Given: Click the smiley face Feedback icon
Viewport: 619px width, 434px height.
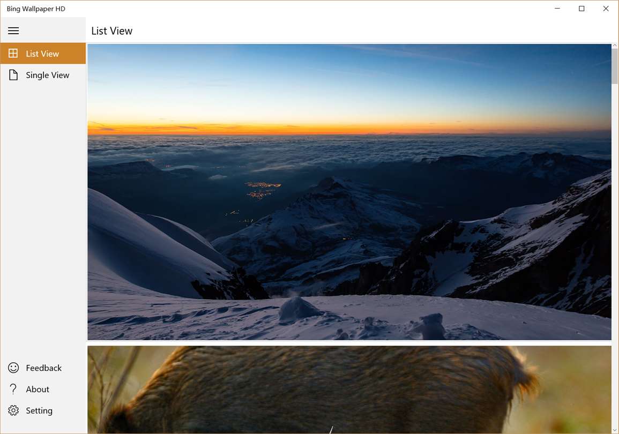Looking at the screenshot, I should click(x=13, y=368).
